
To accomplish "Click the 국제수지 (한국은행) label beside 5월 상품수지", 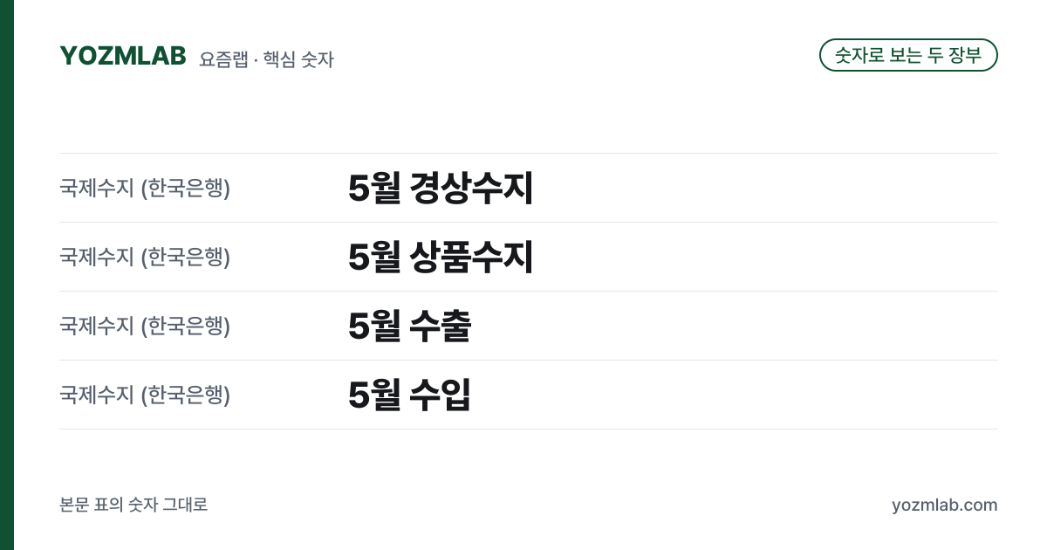I will [x=145, y=257].
